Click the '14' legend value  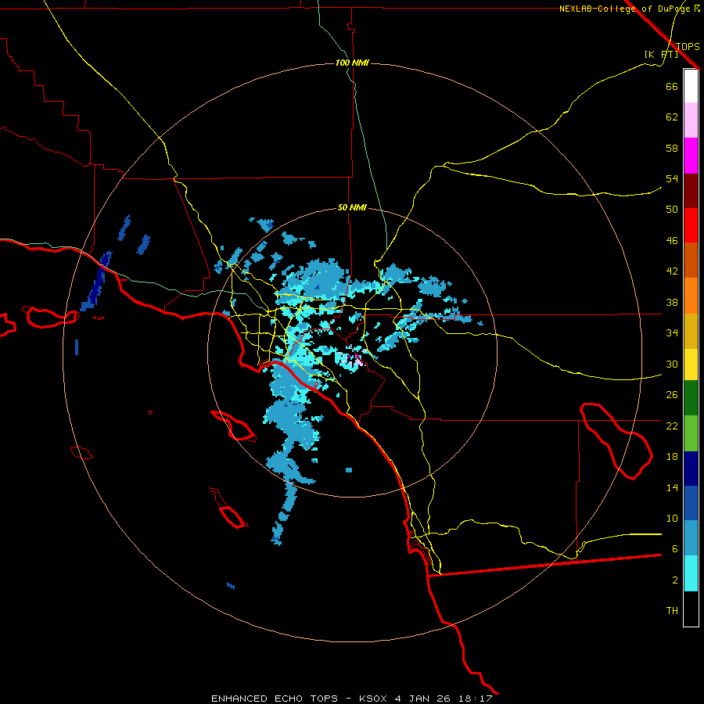[x=672, y=487]
